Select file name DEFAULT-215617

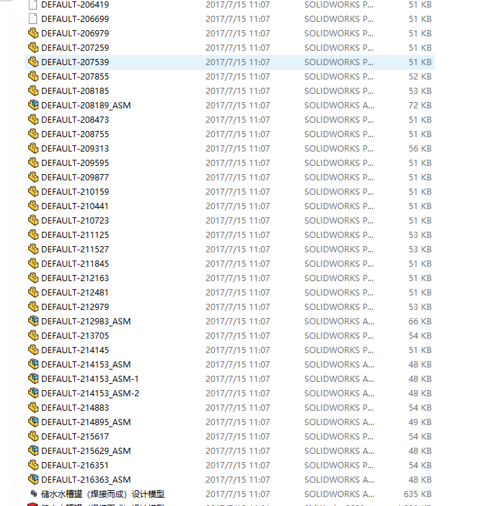coord(75,436)
